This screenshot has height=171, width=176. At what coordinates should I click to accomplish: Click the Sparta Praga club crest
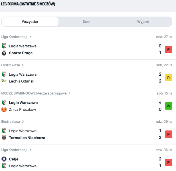click(4, 53)
